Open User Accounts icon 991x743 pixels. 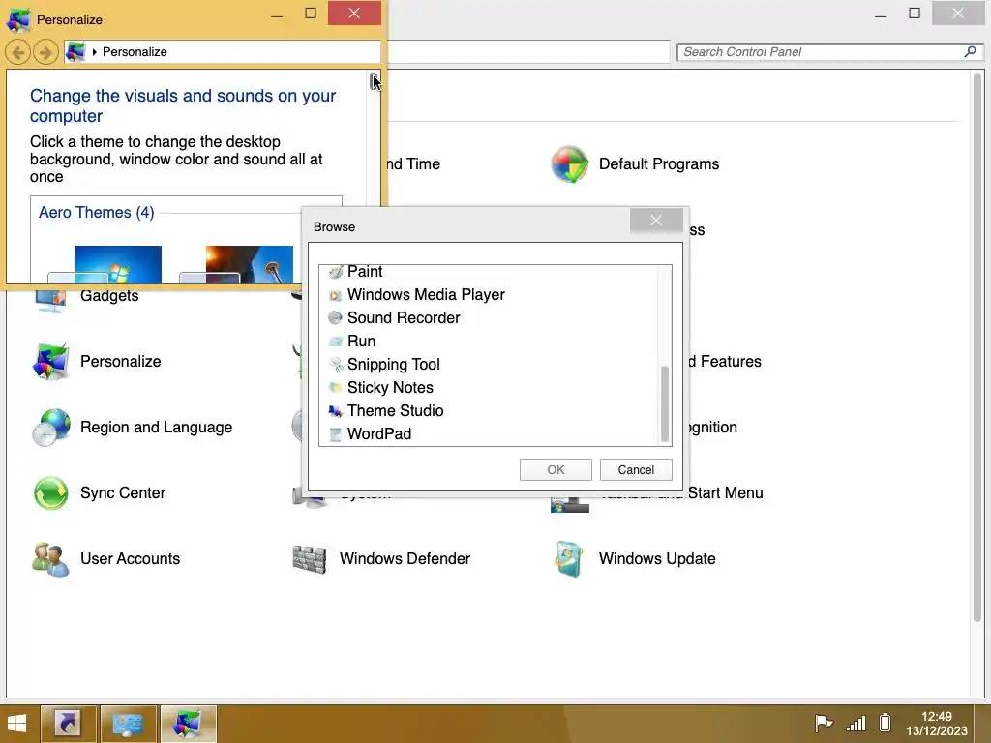[50, 559]
